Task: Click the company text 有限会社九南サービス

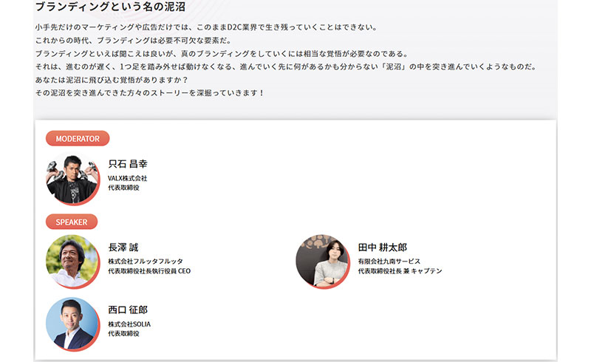Action: [x=389, y=262]
